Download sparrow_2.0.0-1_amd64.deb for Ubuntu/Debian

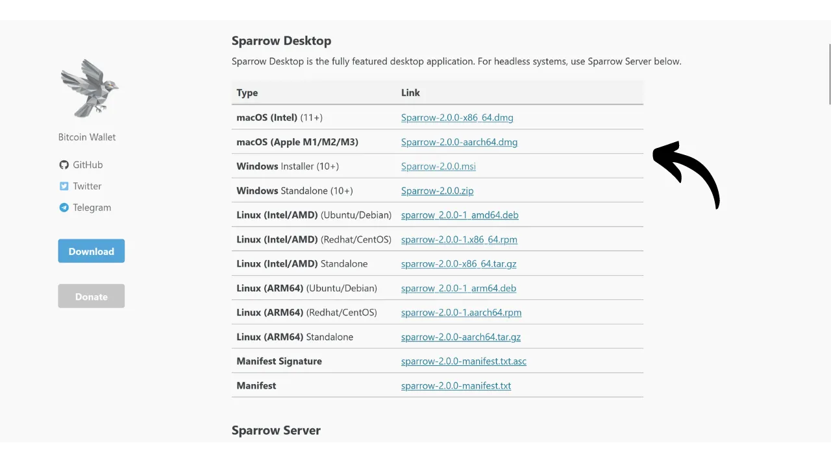tap(460, 215)
